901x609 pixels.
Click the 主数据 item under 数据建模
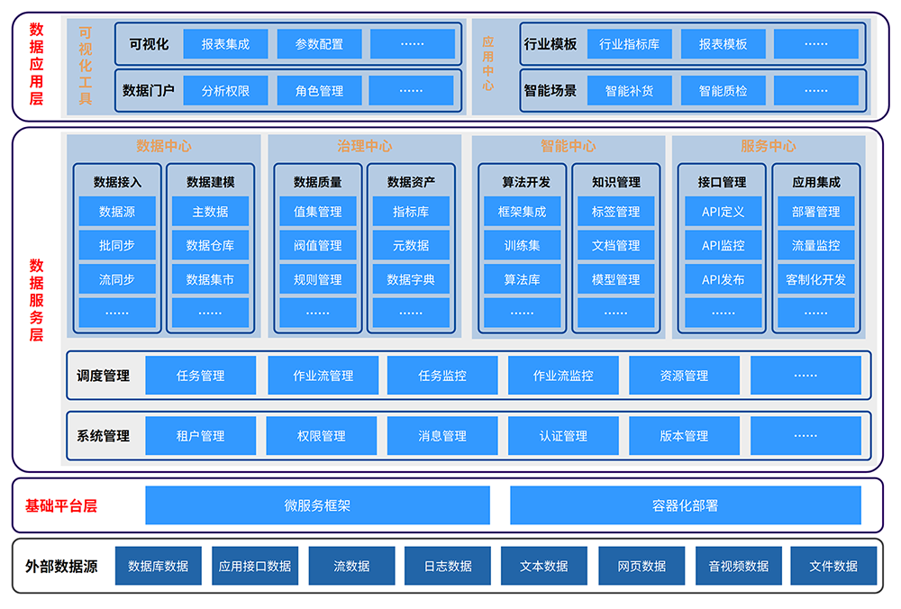coord(210,211)
